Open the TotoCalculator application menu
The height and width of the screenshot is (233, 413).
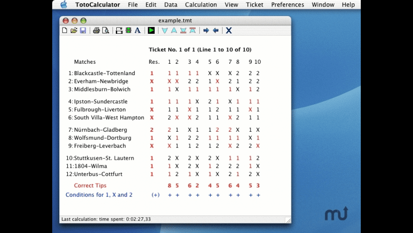pyautogui.click(x=97, y=4)
